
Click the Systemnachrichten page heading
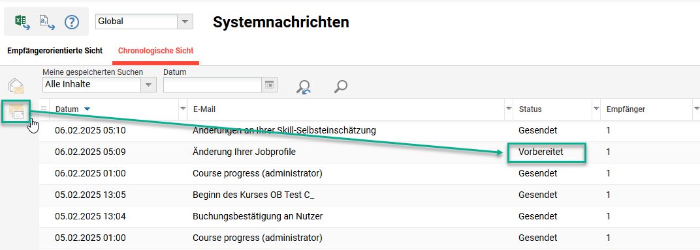(281, 22)
